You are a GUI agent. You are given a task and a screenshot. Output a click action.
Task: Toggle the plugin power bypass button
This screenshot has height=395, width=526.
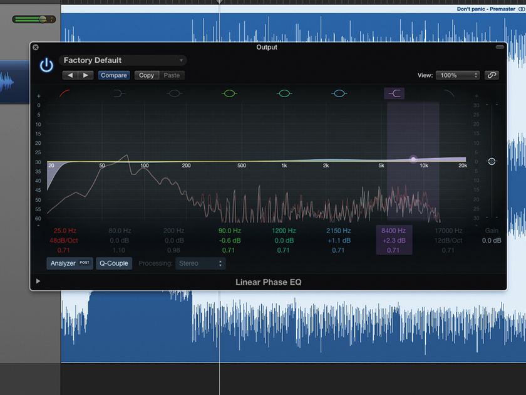pos(46,65)
